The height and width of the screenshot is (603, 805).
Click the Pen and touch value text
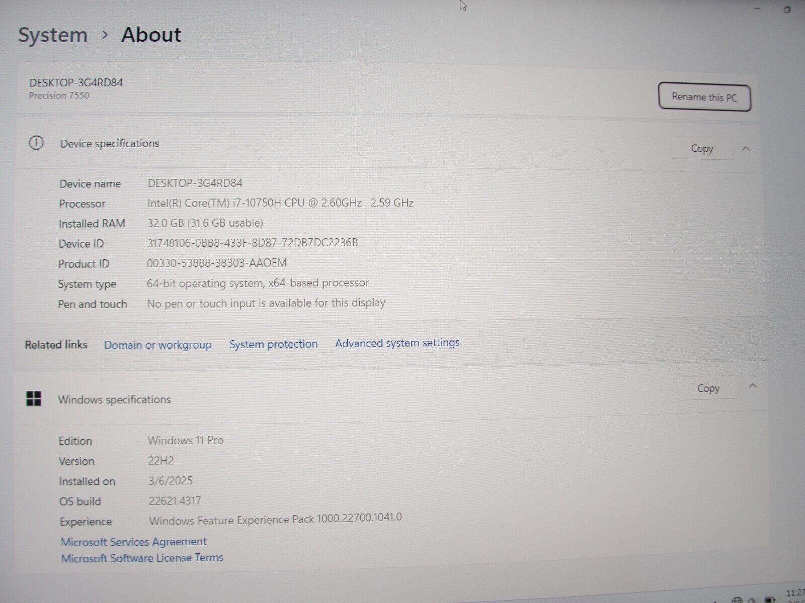[266, 303]
